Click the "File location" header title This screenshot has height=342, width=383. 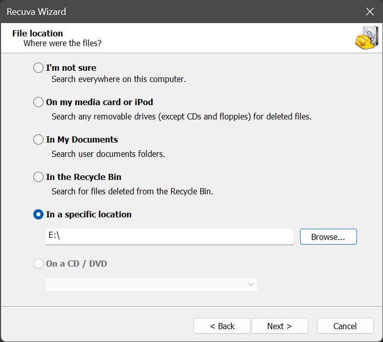[37, 33]
